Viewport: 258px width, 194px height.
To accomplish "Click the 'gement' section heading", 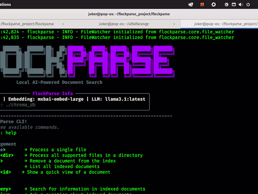I will [x=8, y=144].
